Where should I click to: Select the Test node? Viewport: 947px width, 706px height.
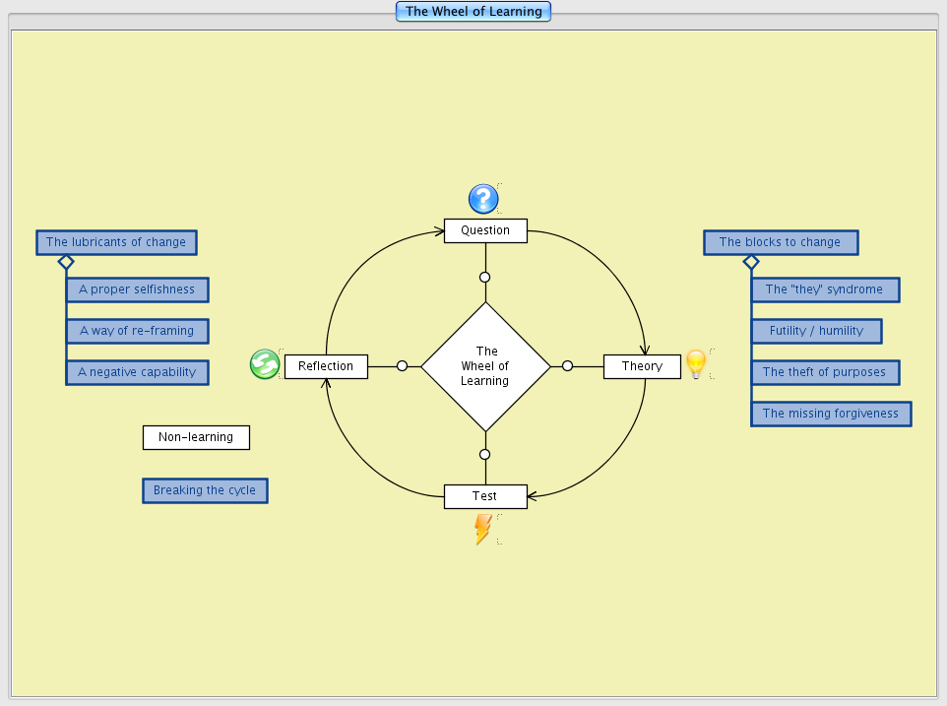click(x=485, y=496)
